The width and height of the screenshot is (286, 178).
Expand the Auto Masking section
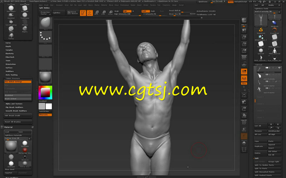(11, 75)
